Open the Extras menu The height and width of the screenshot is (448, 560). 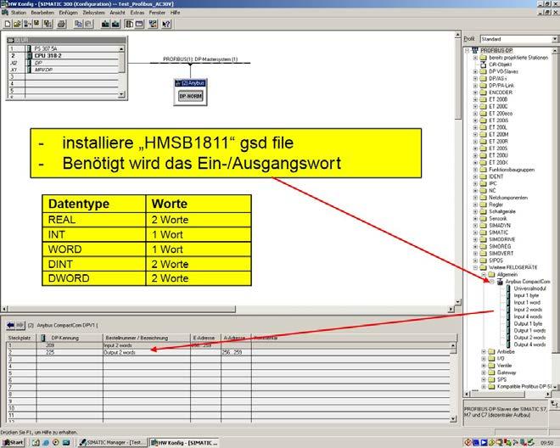(137, 13)
